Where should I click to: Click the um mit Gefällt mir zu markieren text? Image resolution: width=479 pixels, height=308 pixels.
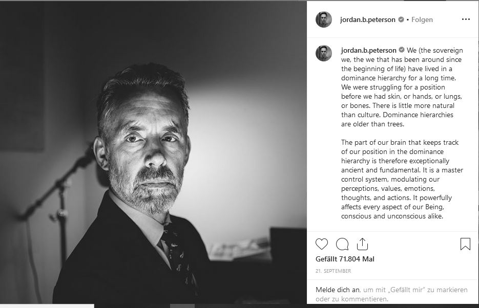pos(415,290)
